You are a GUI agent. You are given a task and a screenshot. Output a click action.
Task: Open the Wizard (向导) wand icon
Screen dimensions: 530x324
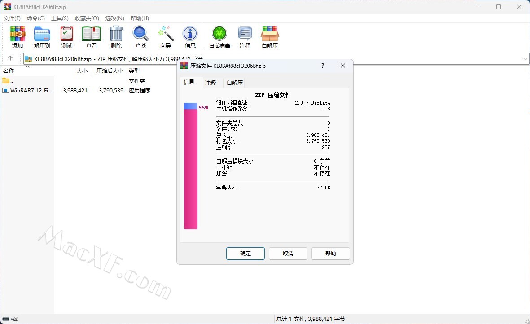(166, 34)
